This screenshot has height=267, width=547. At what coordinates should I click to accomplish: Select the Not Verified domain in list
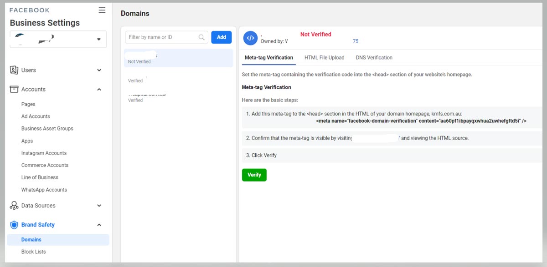(x=178, y=58)
